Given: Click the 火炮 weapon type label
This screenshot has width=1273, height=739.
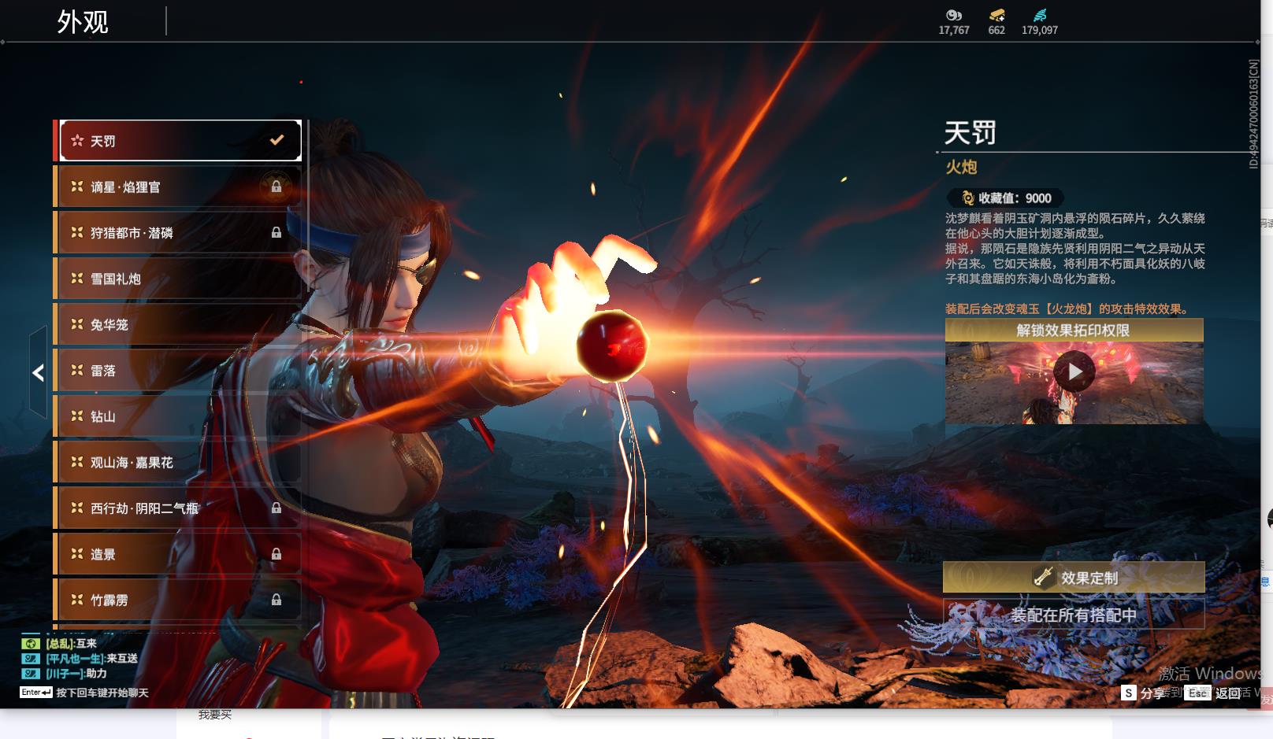Looking at the screenshot, I should (x=961, y=167).
